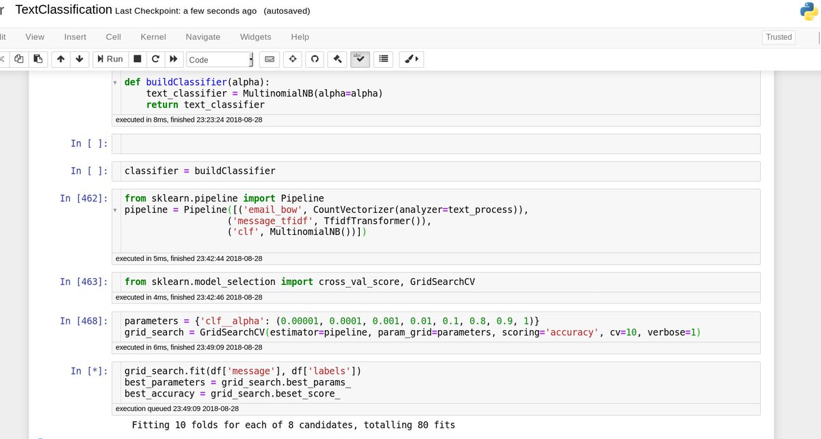Move selected cell up
821x439 pixels.
pos(61,60)
